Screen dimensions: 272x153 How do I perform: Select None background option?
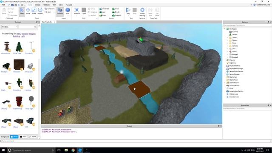pos(32,137)
